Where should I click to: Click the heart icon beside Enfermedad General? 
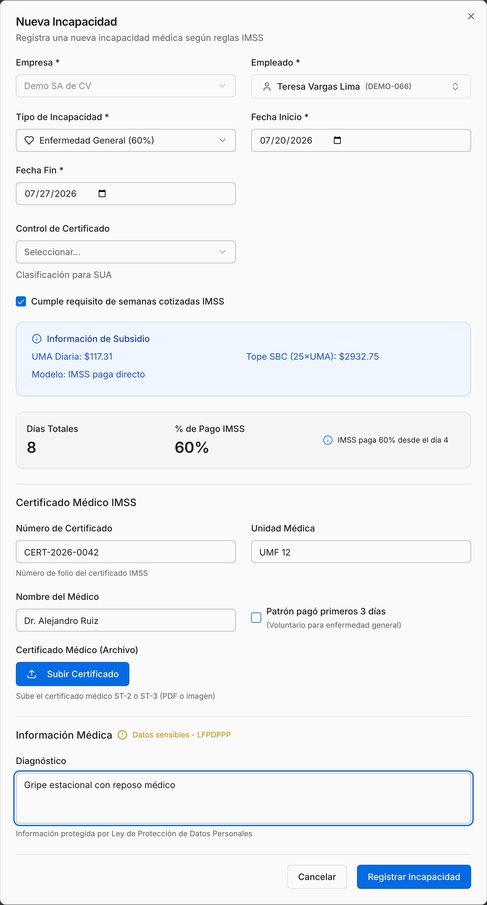click(29, 140)
